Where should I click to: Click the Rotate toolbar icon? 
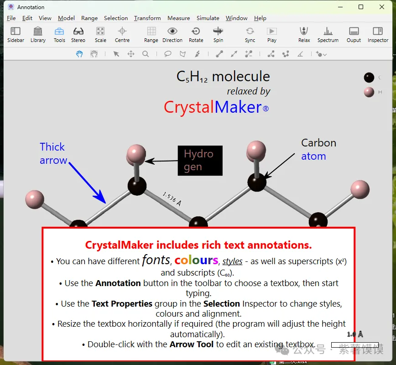(196, 35)
